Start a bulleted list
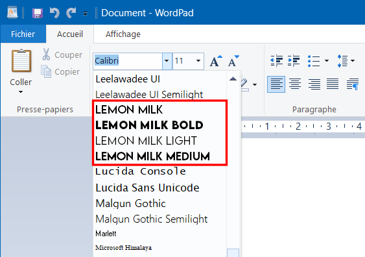 [314, 61]
